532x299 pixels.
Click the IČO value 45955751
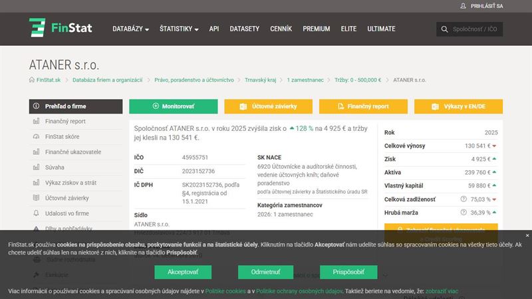(x=195, y=157)
